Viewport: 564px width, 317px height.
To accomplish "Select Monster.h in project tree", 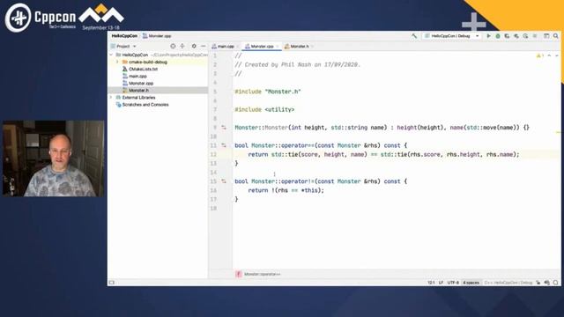I will click(138, 90).
